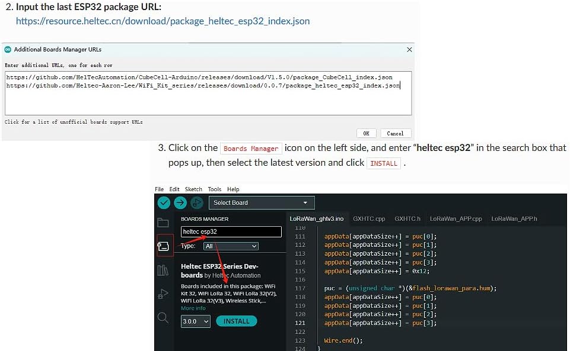Open the Library Manager sidebar icon
This screenshot has width=570, height=351.
coord(163,270)
